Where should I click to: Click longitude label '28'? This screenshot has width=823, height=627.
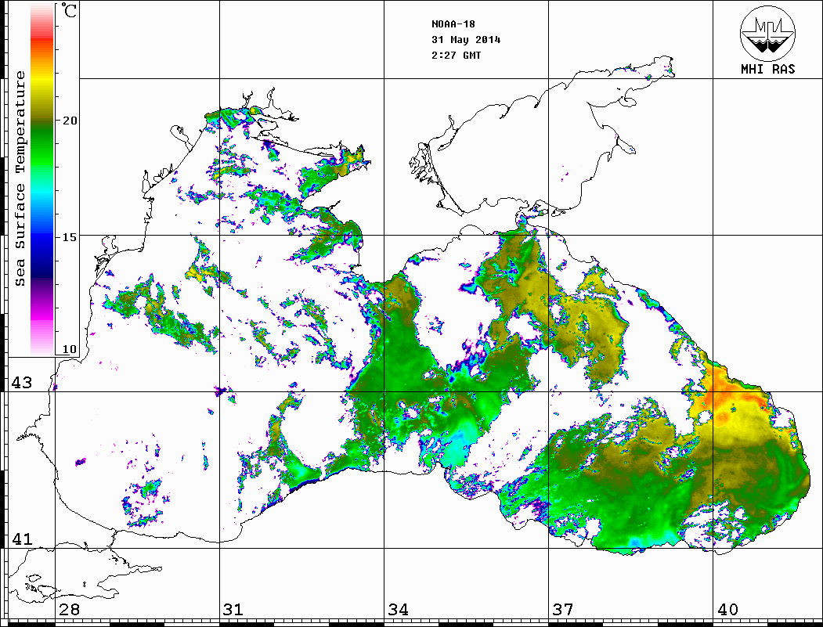tap(69, 610)
